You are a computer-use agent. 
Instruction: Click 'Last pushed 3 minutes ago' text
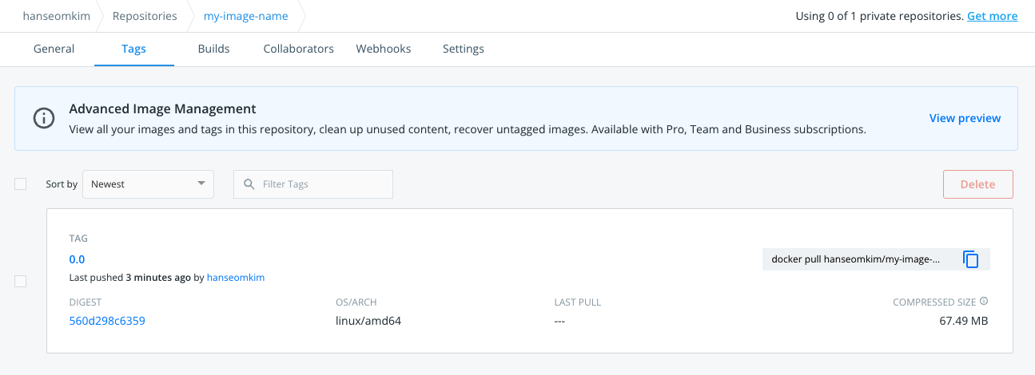130,278
